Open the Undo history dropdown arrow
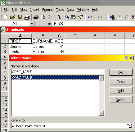The height and width of the screenshot is (132, 135). coord(95,17)
